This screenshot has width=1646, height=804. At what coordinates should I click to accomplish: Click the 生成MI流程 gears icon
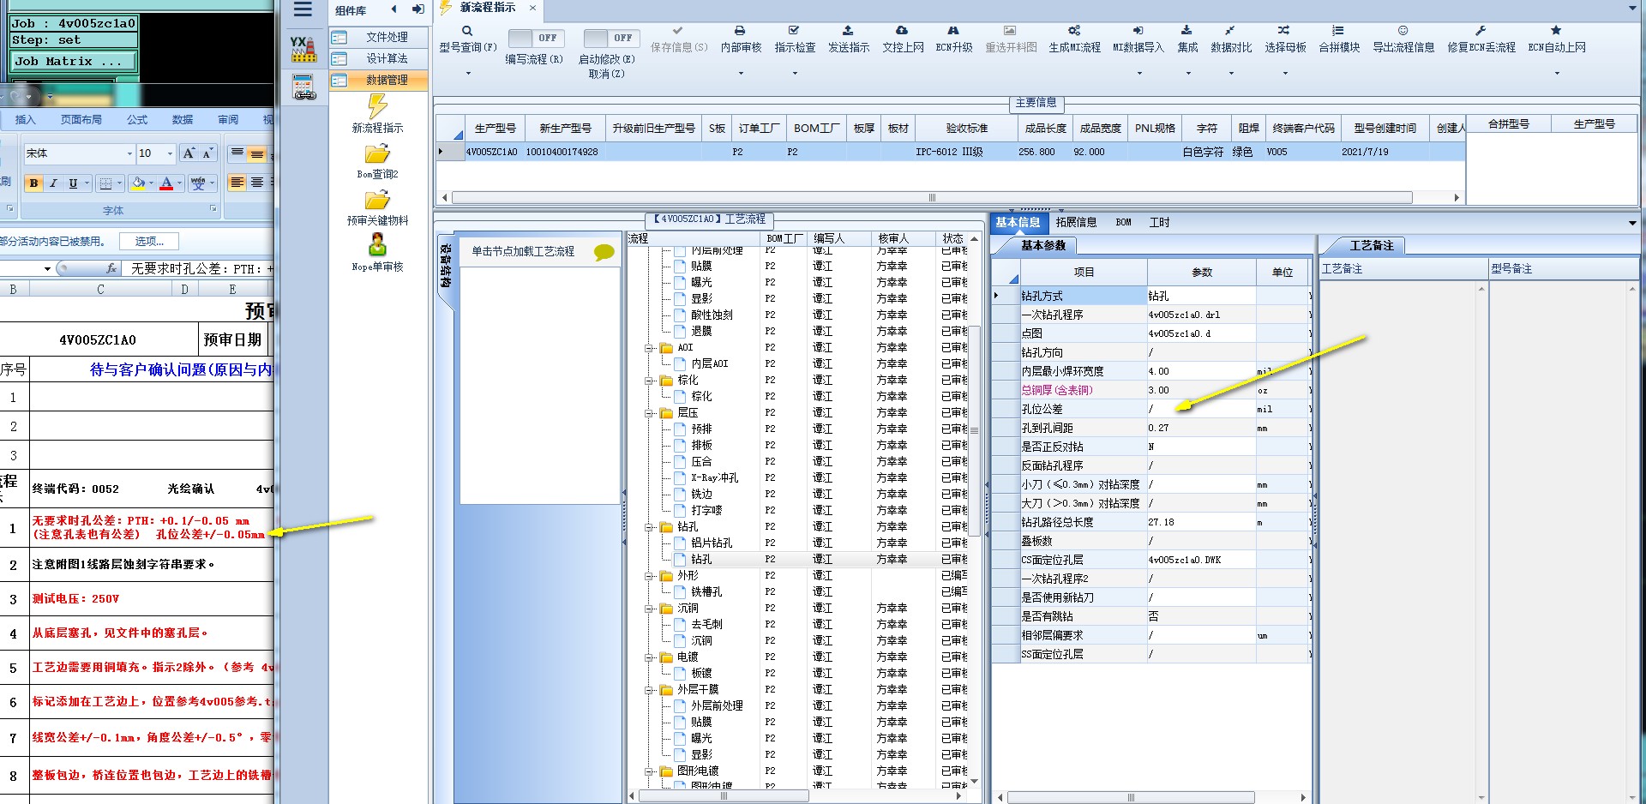(x=1074, y=31)
